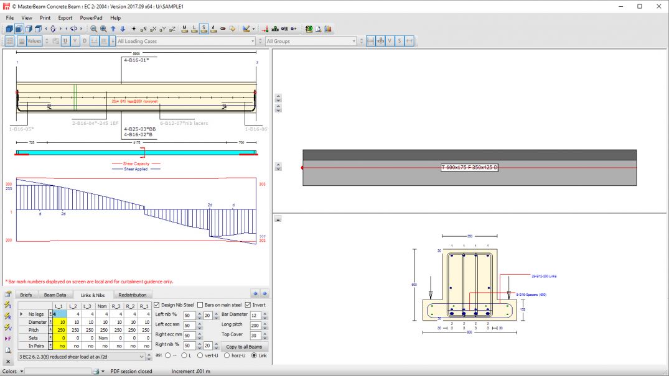Viewport: 669px width, 376px height.
Task: Toggle the Design Nib Steel checkbox
Action: [157, 305]
